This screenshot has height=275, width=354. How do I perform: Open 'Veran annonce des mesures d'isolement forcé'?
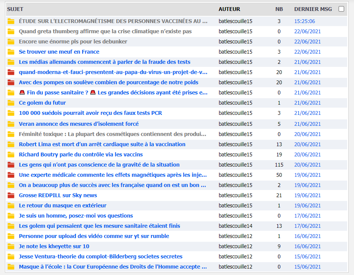click(79, 124)
